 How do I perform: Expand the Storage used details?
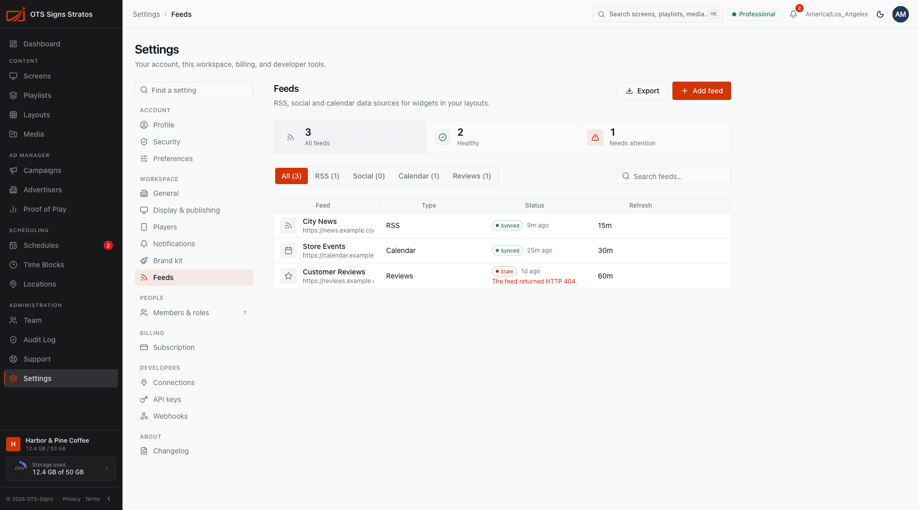click(x=61, y=469)
